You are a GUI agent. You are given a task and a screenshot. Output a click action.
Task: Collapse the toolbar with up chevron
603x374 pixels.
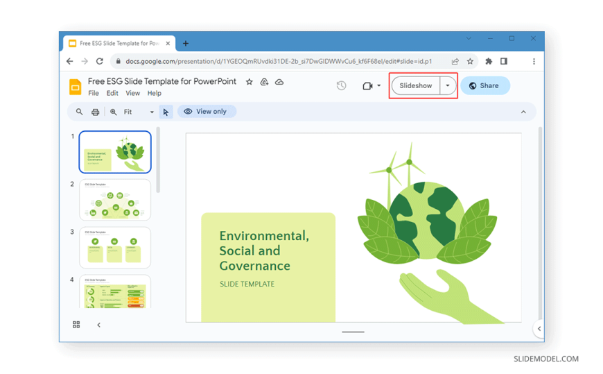523,112
